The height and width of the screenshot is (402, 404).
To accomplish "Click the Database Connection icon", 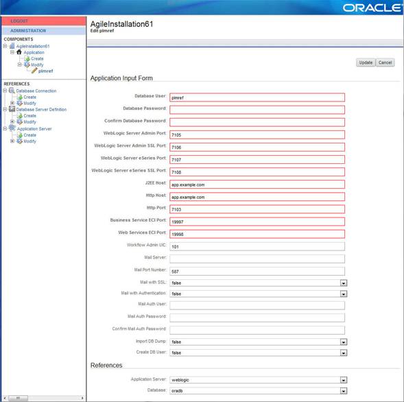I will click(12, 91).
